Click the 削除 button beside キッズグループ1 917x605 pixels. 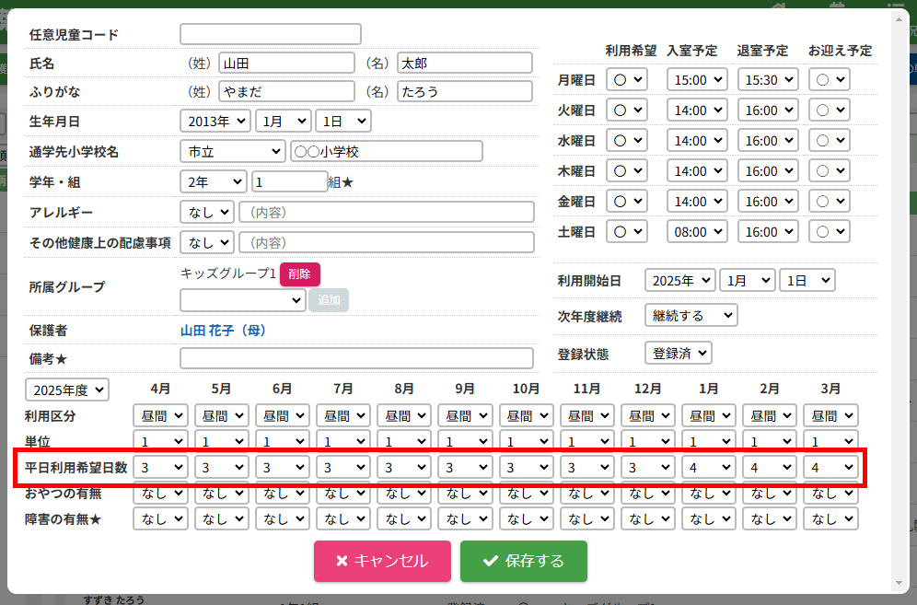[x=300, y=273]
